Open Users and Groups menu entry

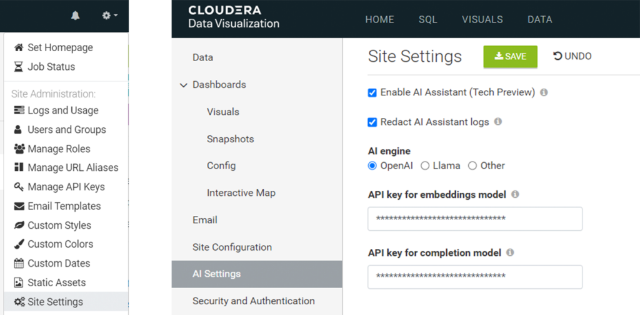point(66,130)
